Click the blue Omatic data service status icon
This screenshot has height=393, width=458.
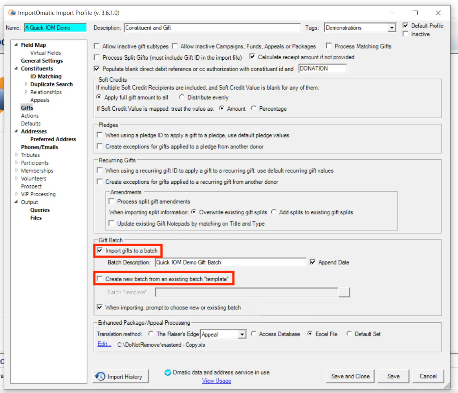(x=168, y=372)
